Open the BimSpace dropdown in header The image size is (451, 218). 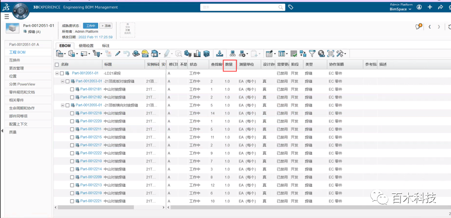(400, 9)
